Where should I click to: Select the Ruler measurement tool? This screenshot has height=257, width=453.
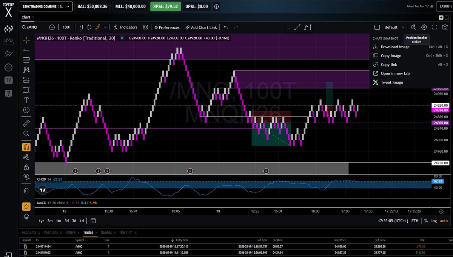click(x=26, y=123)
